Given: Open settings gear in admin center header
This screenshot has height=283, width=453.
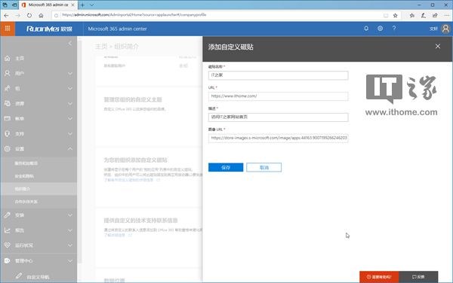Looking at the screenshot, I should (x=381, y=29).
